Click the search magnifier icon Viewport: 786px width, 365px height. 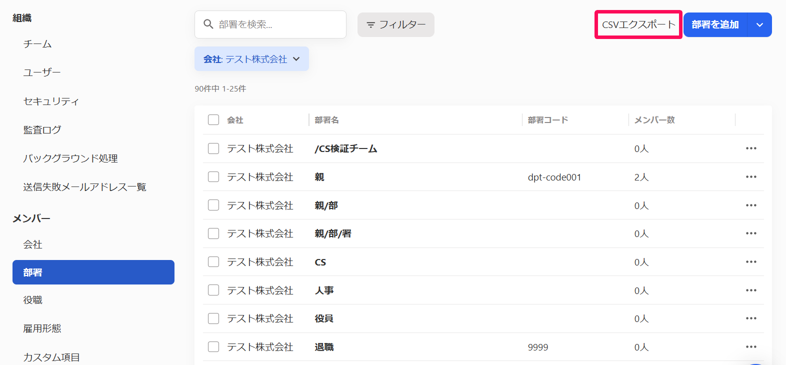point(208,24)
